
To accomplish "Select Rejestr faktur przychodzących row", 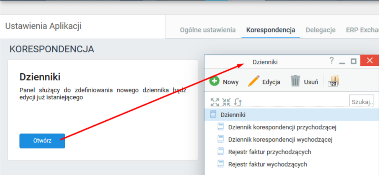I will click(292, 152).
